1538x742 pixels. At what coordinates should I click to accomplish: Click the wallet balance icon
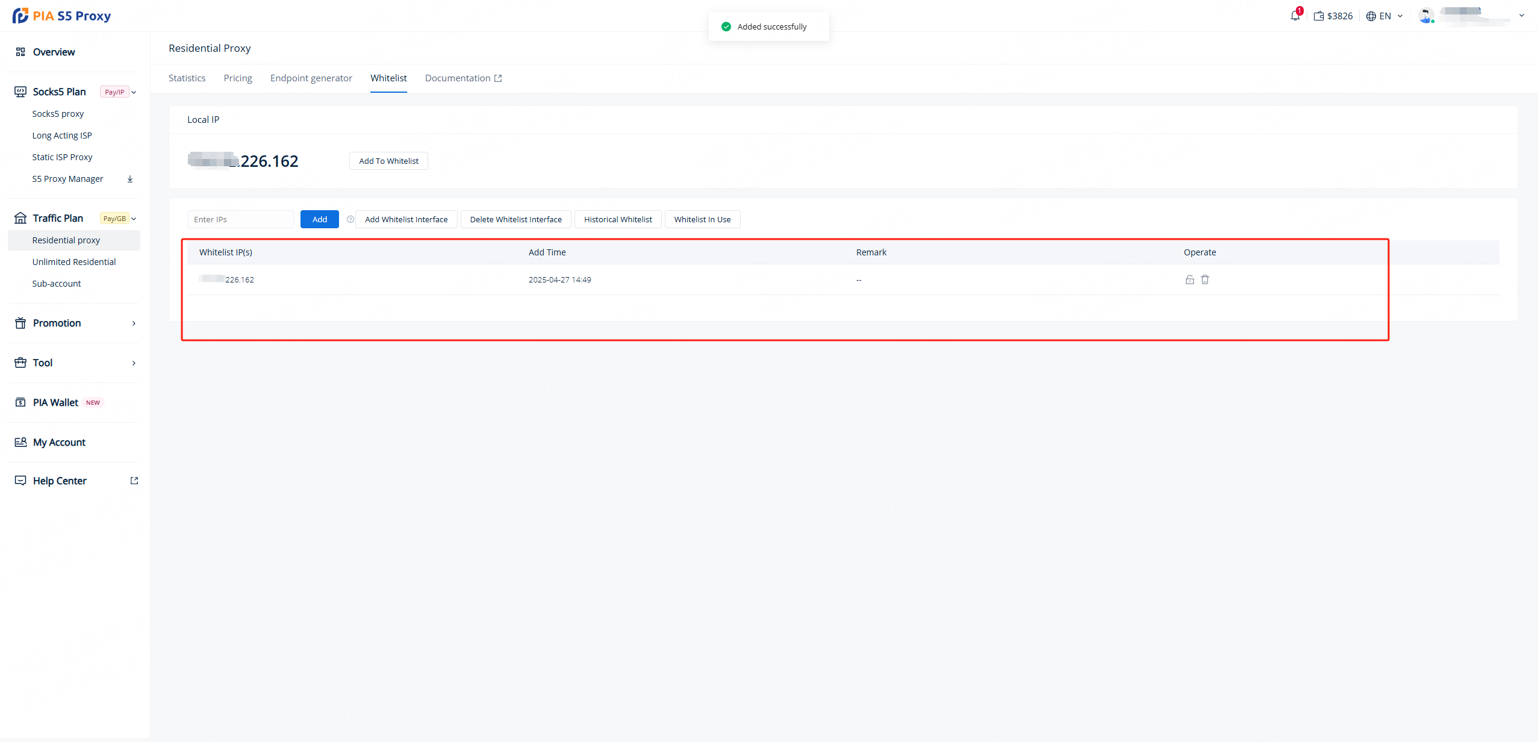pos(1318,16)
